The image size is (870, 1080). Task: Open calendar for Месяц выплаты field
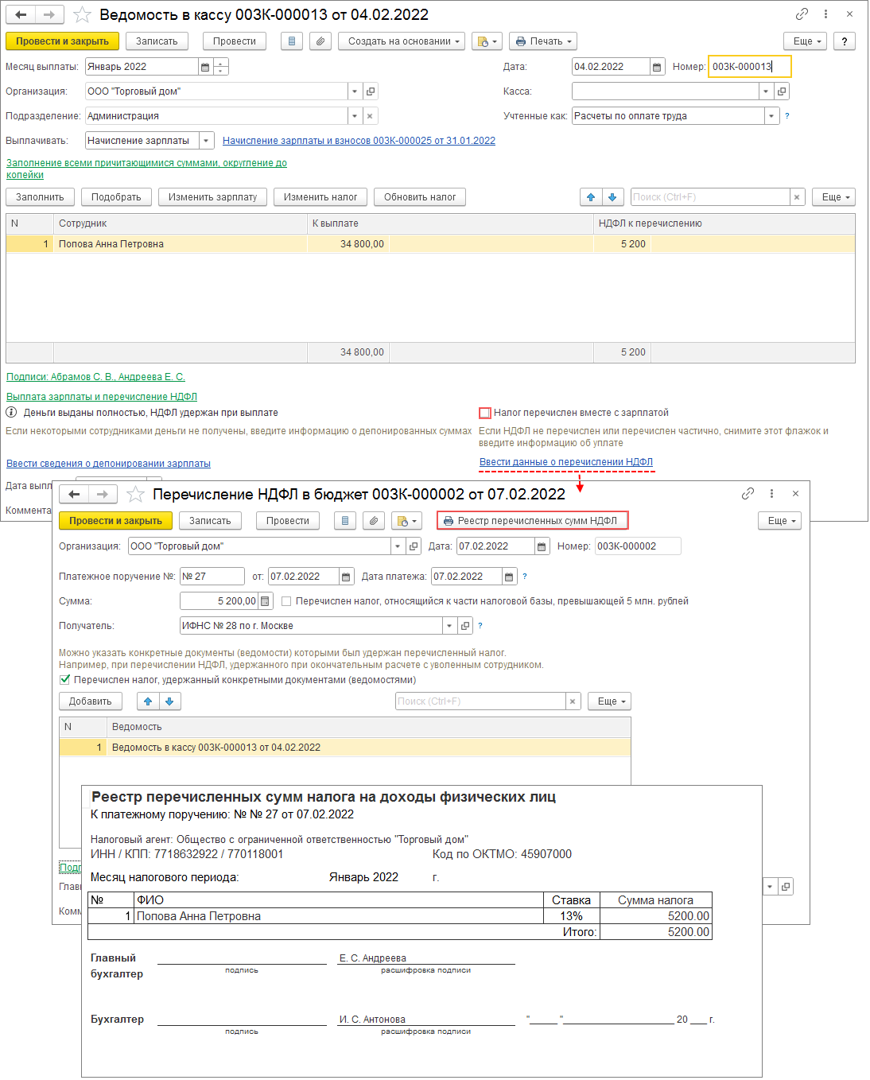(205, 68)
